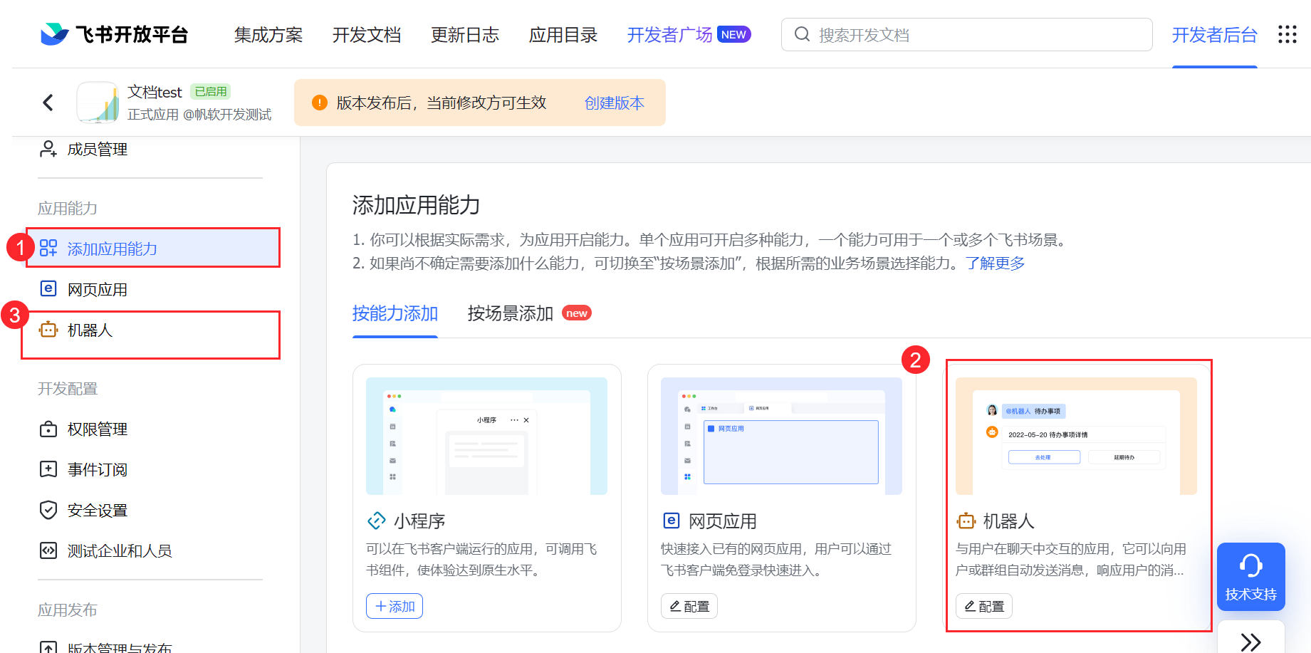Open the nine-dot apps grid menu
This screenshot has height=653, width=1311.
pyautogui.click(x=1288, y=34)
